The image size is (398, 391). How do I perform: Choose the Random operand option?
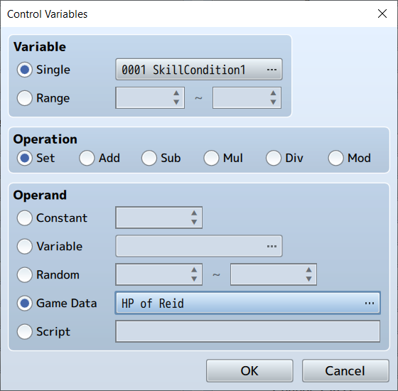tap(24, 274)
